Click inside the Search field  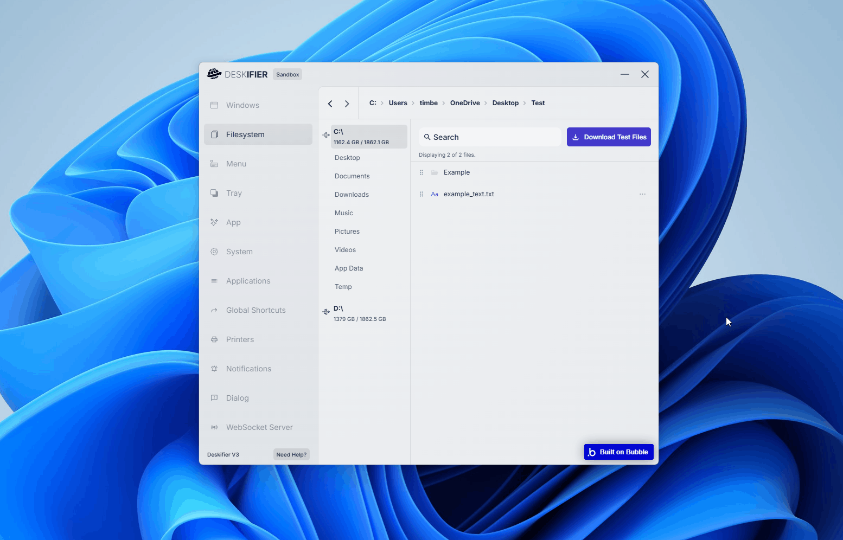pyautogui.click(x=490, y=137)
